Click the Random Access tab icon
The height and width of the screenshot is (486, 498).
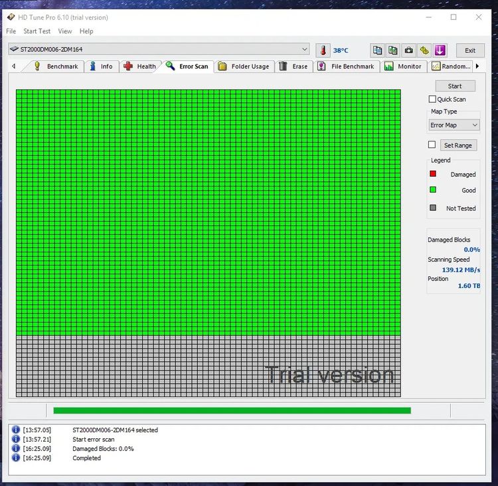coord(436,66)
